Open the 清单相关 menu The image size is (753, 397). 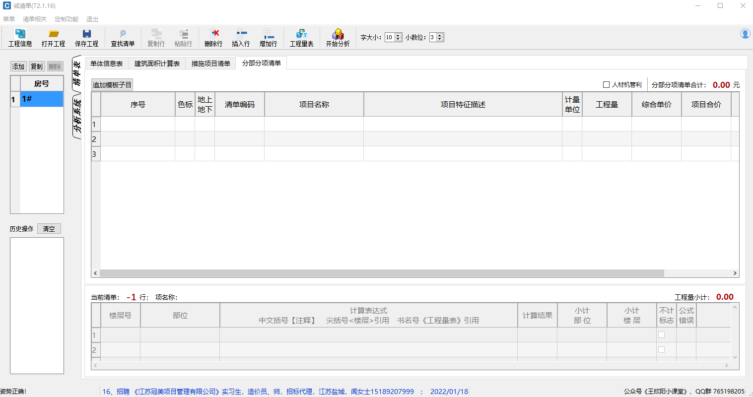(35, 19)
